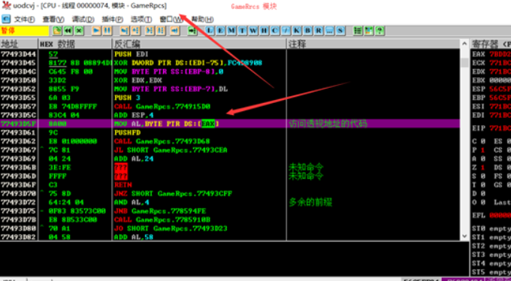Viewport: 511px width, 281px height.
Task: Click the Step over toolbar icon
Action: 135,31
